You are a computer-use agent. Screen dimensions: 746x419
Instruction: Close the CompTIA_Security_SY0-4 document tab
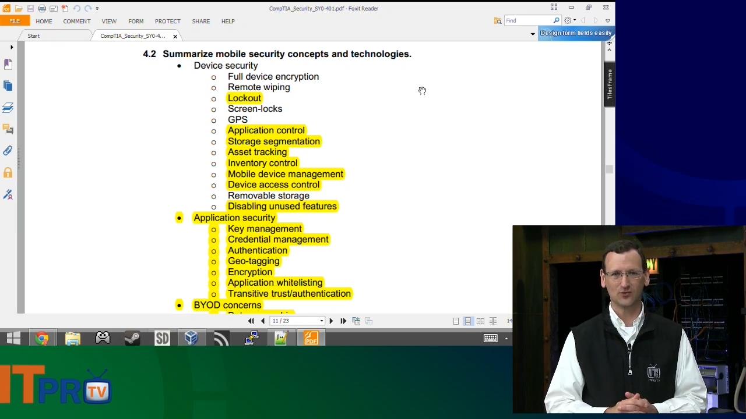pyautogui.click(x=175, y=36)
